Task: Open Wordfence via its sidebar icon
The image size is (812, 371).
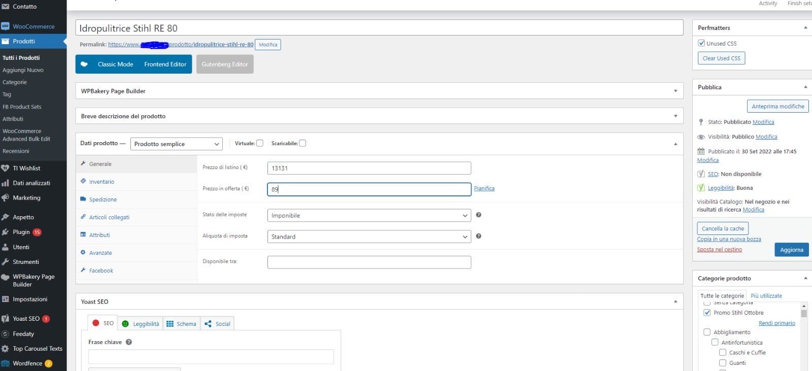Action: click(x=6, y=363)
